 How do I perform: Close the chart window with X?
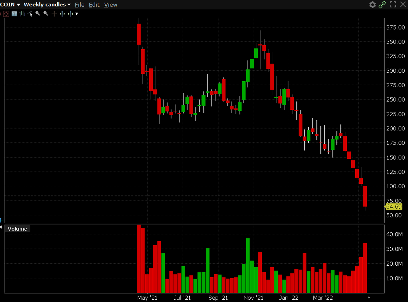point(403,4)
